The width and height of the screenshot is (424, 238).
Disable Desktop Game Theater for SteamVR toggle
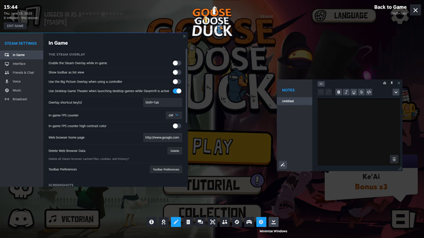pyautogui.click(x=176, y=91)
